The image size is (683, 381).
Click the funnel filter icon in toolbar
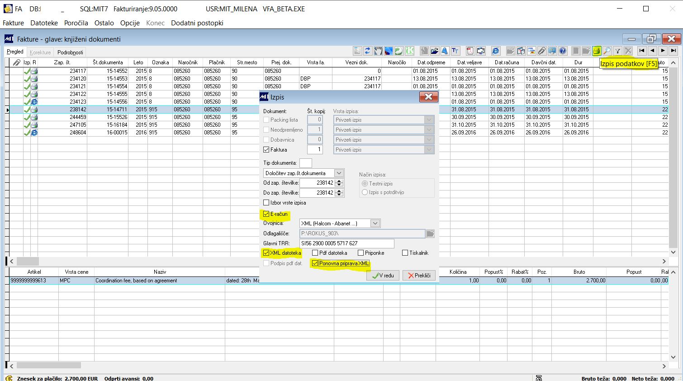(x=617, y=51)
